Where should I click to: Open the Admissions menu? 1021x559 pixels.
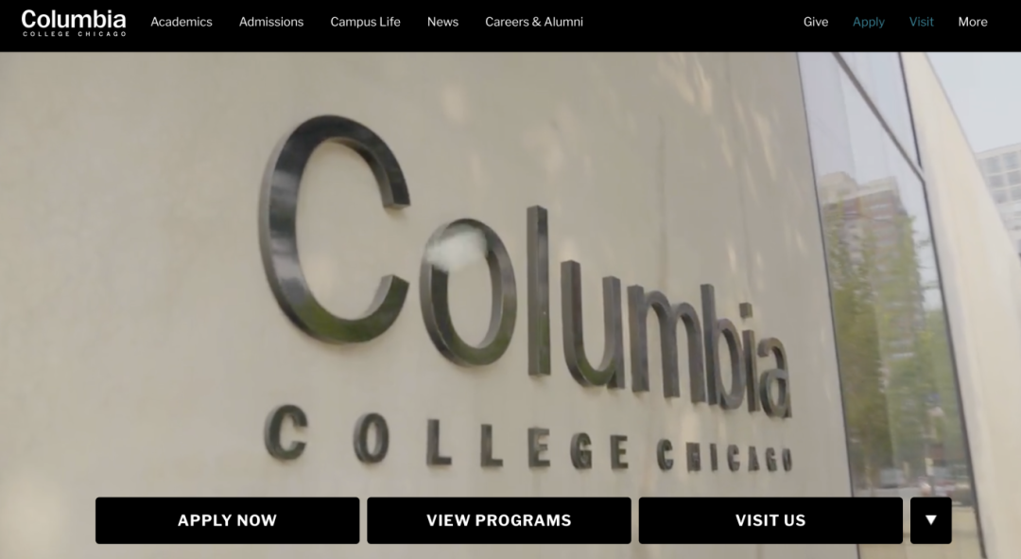271,22
